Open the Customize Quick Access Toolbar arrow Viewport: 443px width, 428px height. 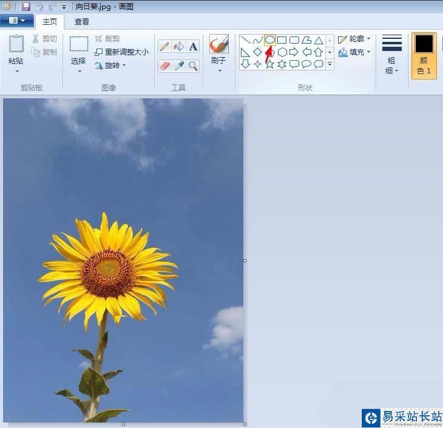coord(64,7)
